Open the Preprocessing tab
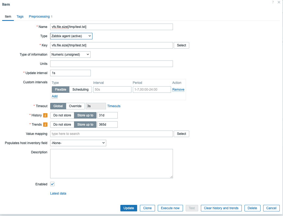 click(39, 17)
